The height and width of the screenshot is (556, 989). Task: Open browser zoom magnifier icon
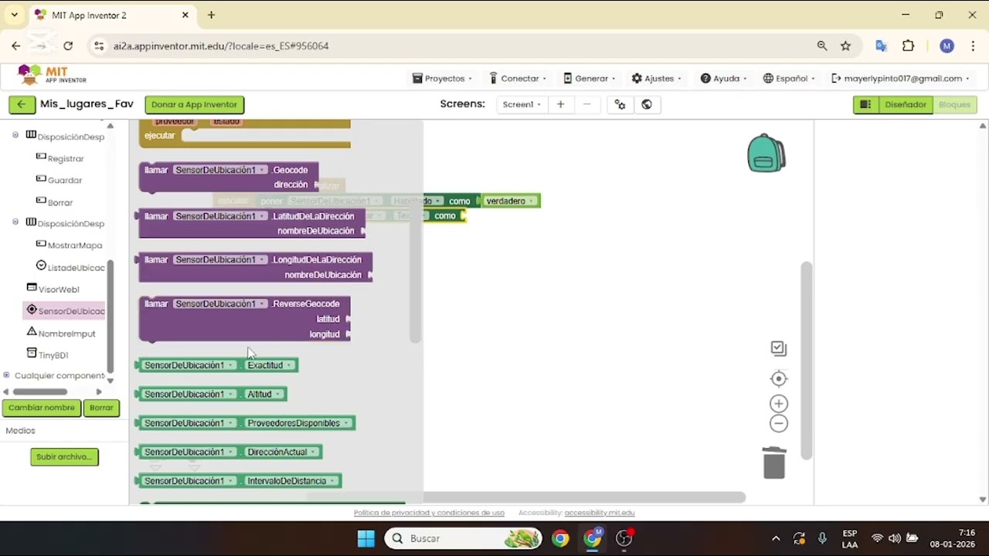822,46
